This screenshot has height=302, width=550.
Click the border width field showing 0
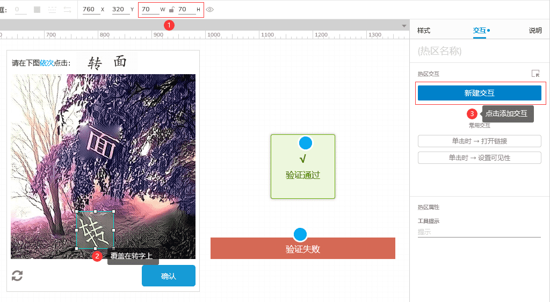coord(21,10)
